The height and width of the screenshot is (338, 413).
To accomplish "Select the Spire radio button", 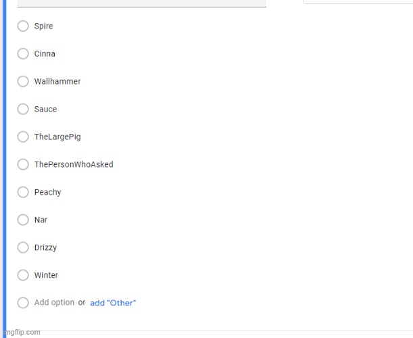I will coord(23,26).
